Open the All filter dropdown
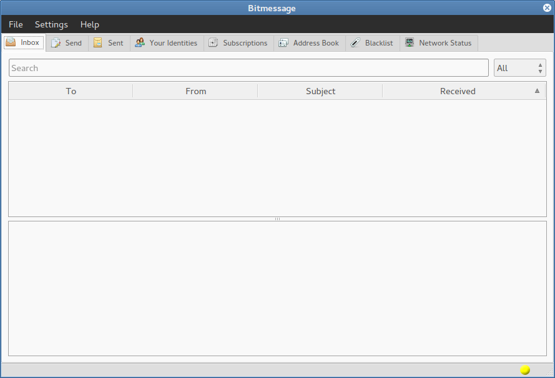Viewport: 555px width, 378px height. 519,68
